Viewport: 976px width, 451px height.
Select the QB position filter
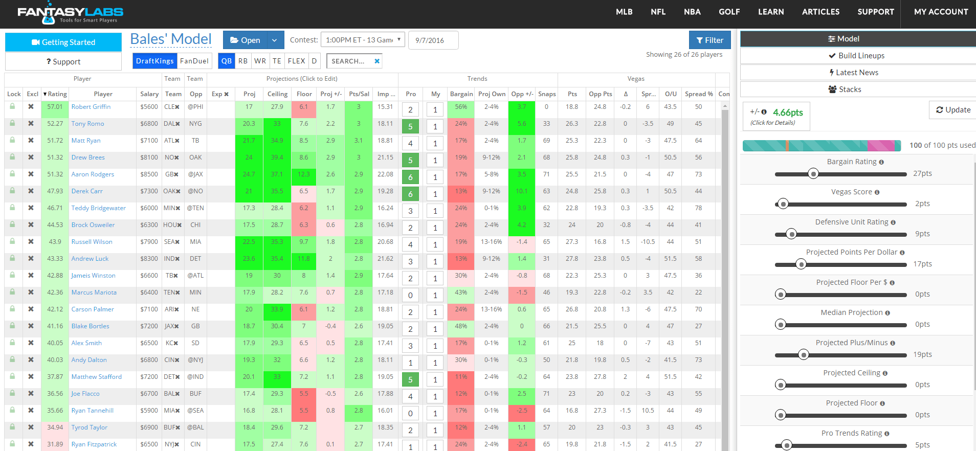click(227, 61)
